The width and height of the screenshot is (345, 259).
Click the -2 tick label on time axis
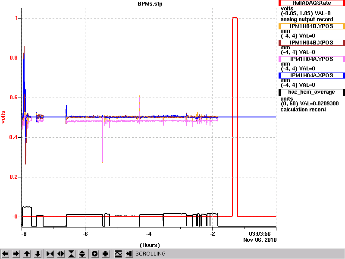[212, 234]
